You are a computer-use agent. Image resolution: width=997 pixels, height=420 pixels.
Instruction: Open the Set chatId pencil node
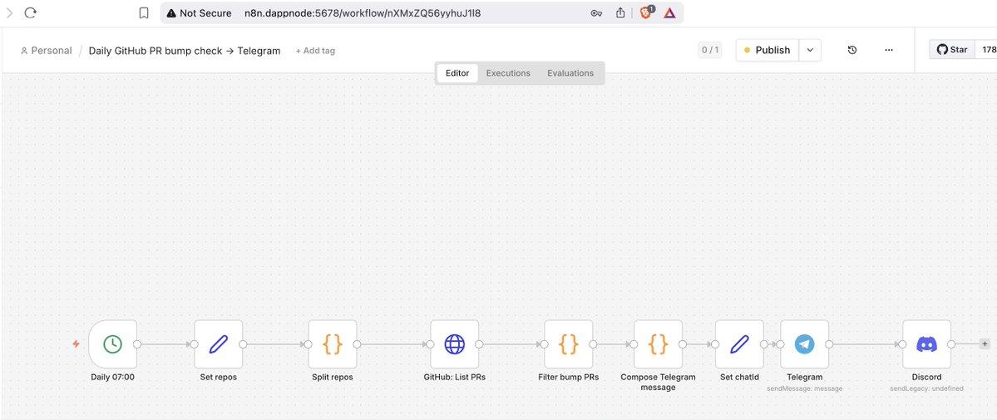tap(739, 344)
